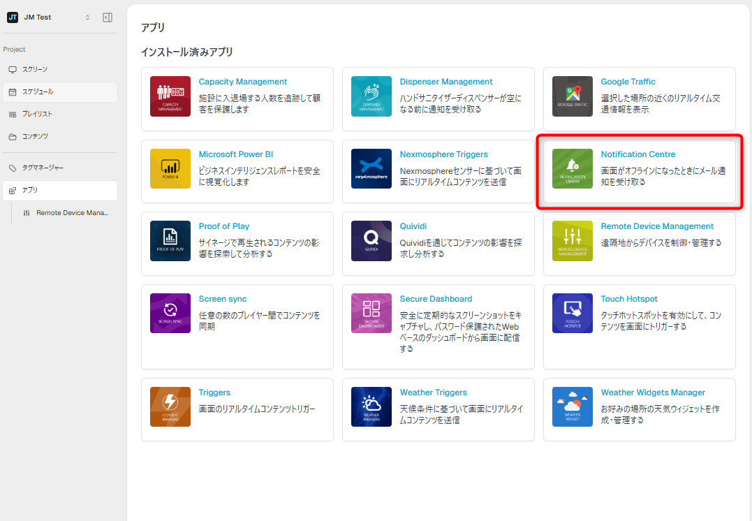Click the JT workspace logo
752x521 pixels.
(13, 17)
